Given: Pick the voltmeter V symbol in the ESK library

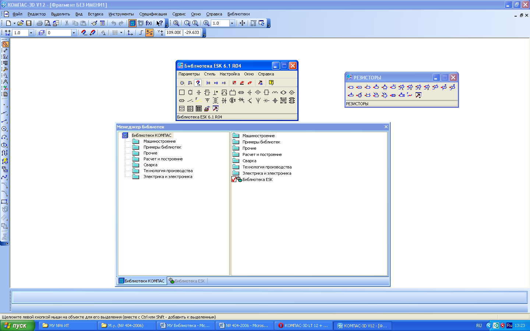Looking at the screenshot, I should (x=292, y=92).
